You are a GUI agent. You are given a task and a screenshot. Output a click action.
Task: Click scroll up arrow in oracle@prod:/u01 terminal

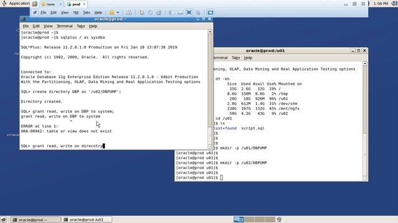tap(365, 63)
